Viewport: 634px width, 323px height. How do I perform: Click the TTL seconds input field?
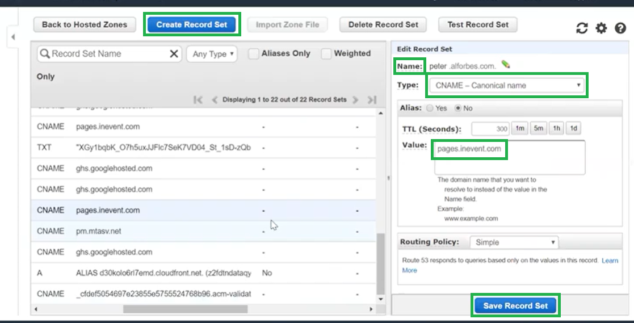coord(490,129)
